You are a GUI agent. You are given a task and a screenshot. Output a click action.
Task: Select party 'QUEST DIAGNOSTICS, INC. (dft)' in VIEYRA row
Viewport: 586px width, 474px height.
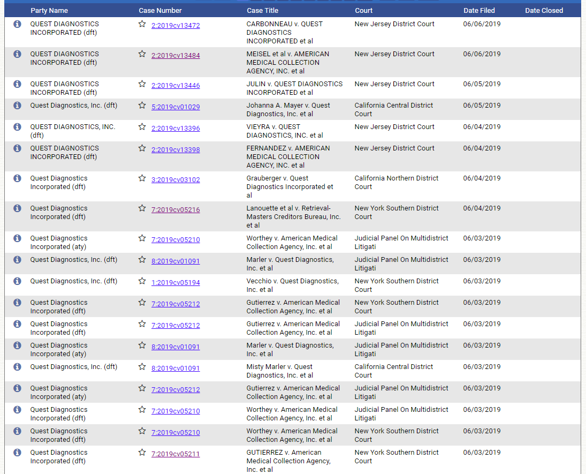click(x=73, y=131)
